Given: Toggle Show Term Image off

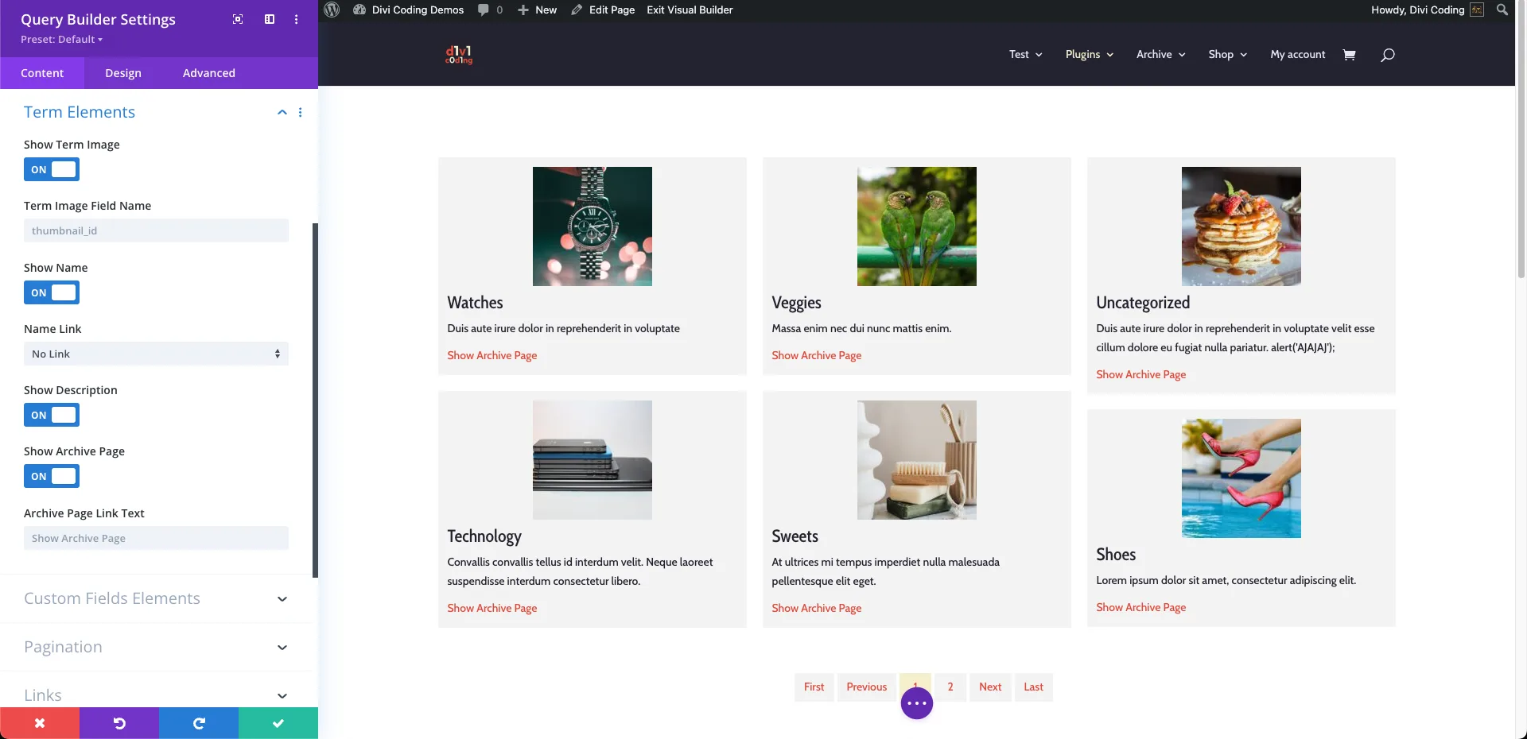Looking at the screenshot, I should (x=52, y=169).
